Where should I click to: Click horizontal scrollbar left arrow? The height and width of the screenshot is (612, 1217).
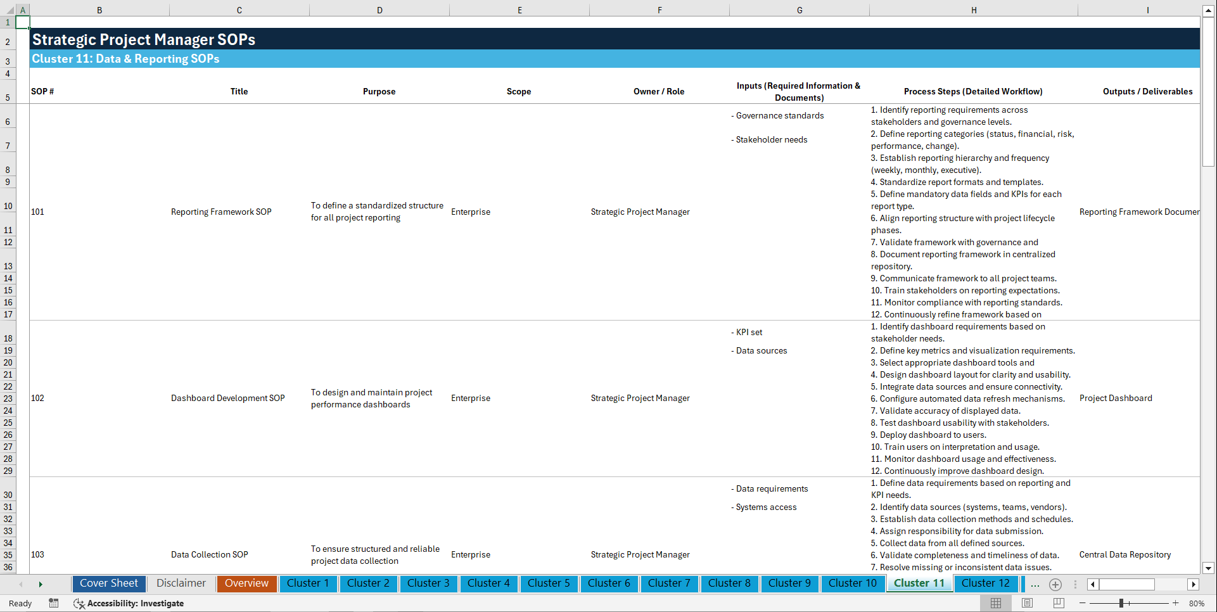tap(1093, 585)
